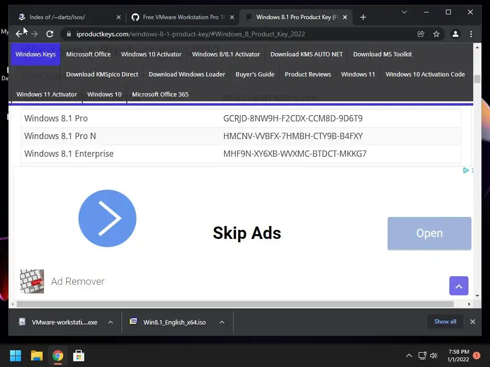Open Microsoft Office menu item
The image size is (490, 367).
click(89, 54)
